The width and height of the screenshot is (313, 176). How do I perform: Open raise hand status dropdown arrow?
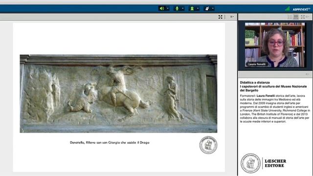coord(213,8)
